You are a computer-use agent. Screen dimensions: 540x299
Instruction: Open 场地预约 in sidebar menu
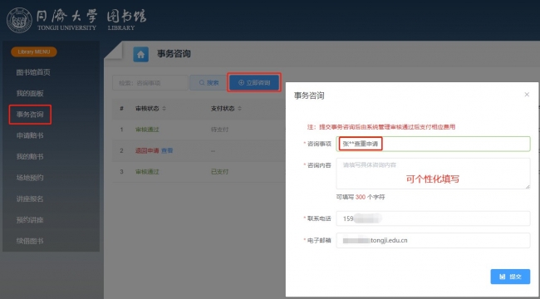point(30,178)
